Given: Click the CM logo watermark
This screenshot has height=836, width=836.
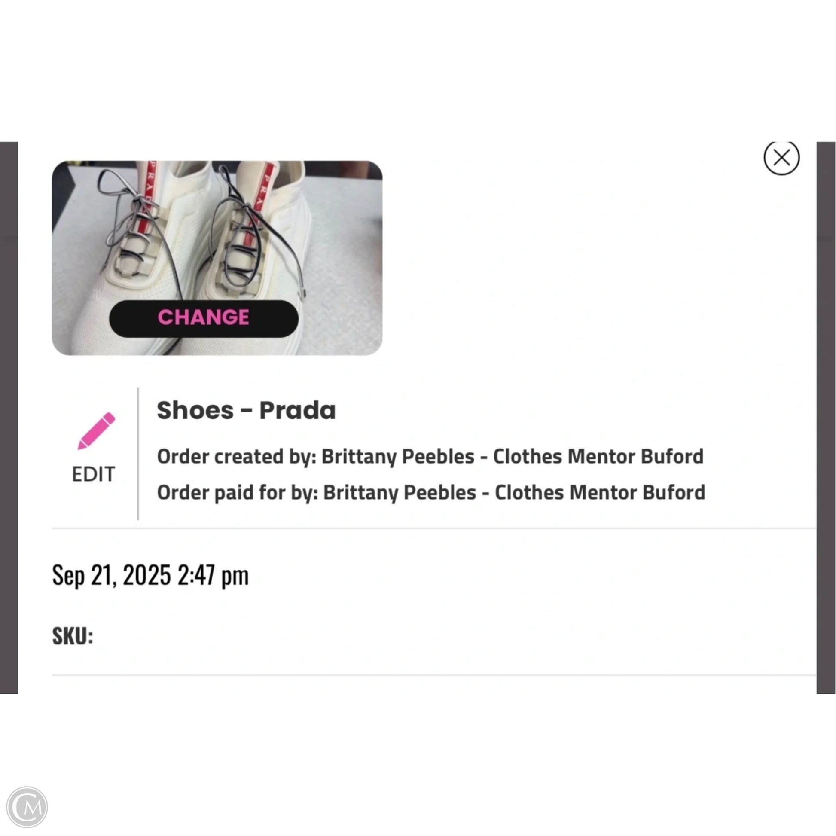Looking at the screenshot, I should 27,807.
